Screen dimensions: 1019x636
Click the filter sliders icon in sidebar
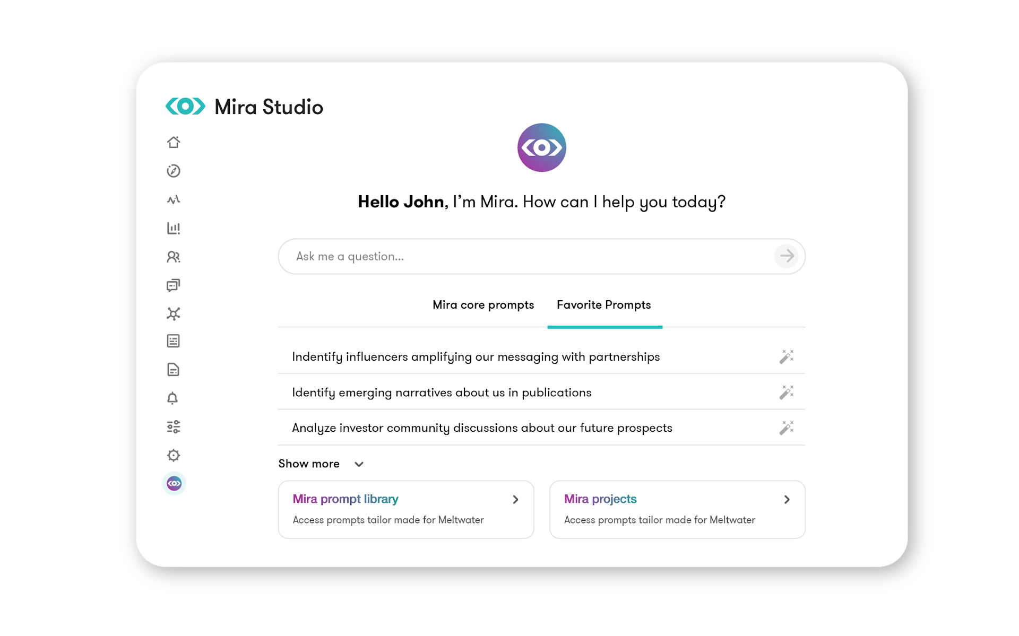pyautogui.click(x=174, y=426)
